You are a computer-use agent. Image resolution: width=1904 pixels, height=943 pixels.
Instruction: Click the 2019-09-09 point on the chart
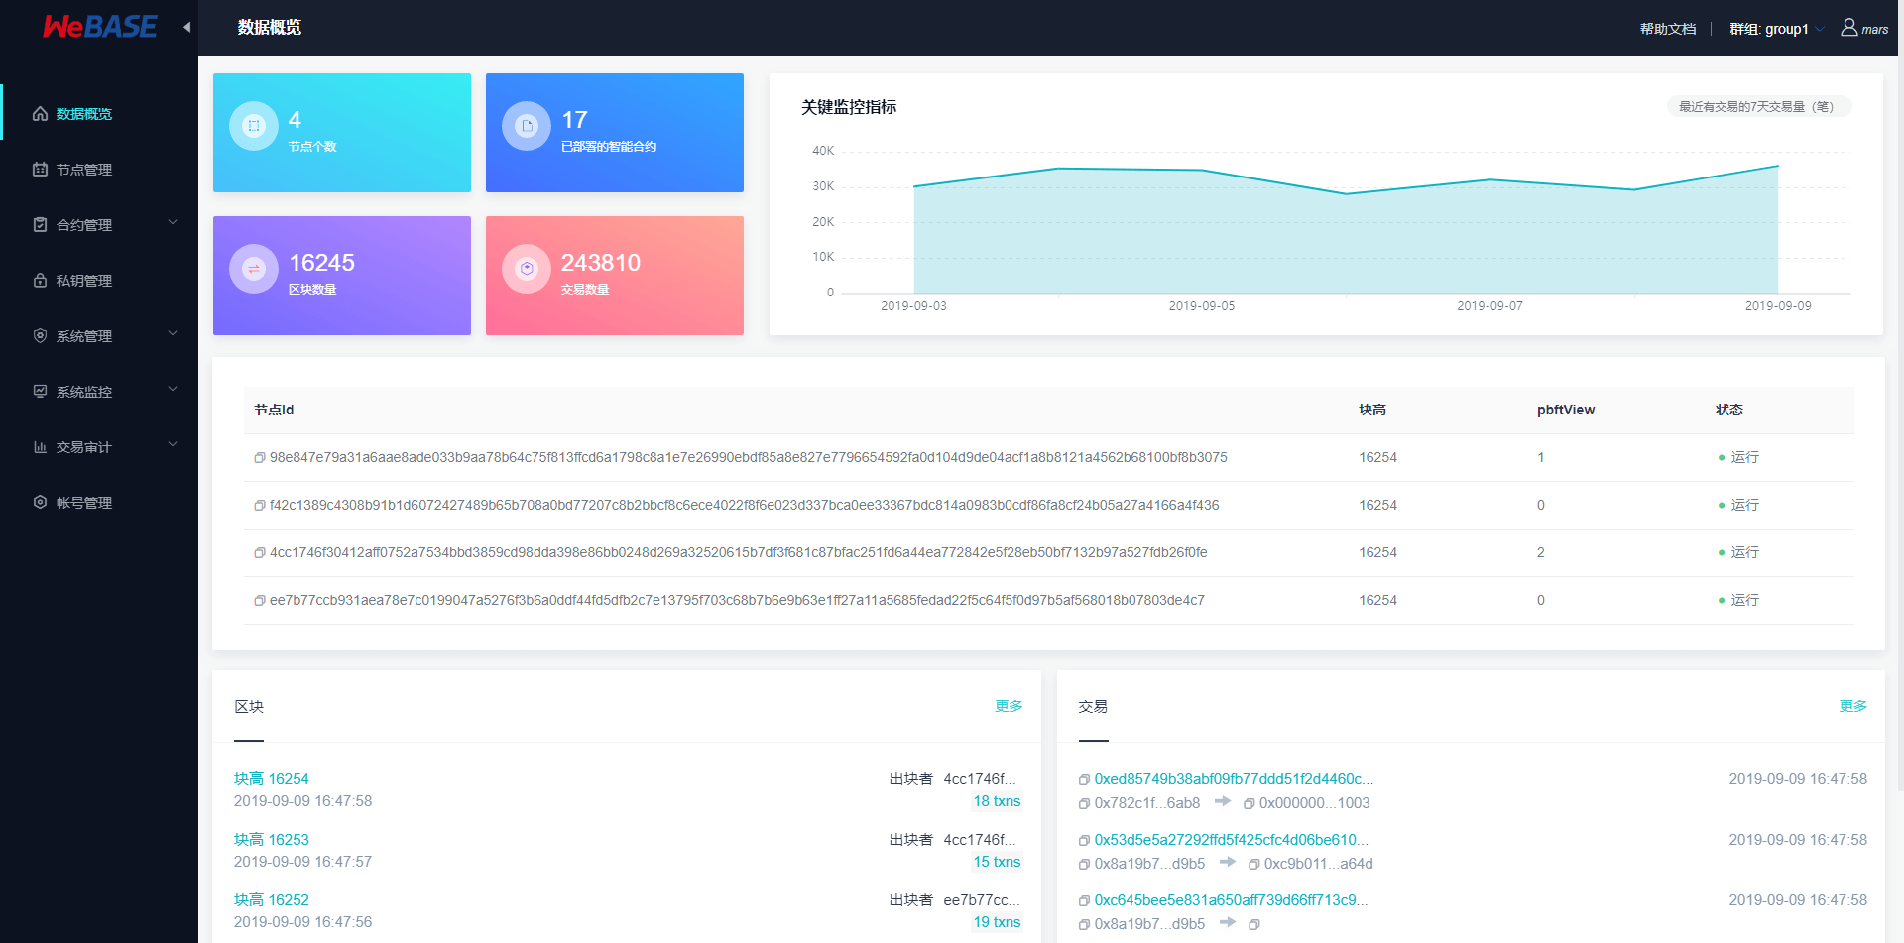coord(1778,166)
